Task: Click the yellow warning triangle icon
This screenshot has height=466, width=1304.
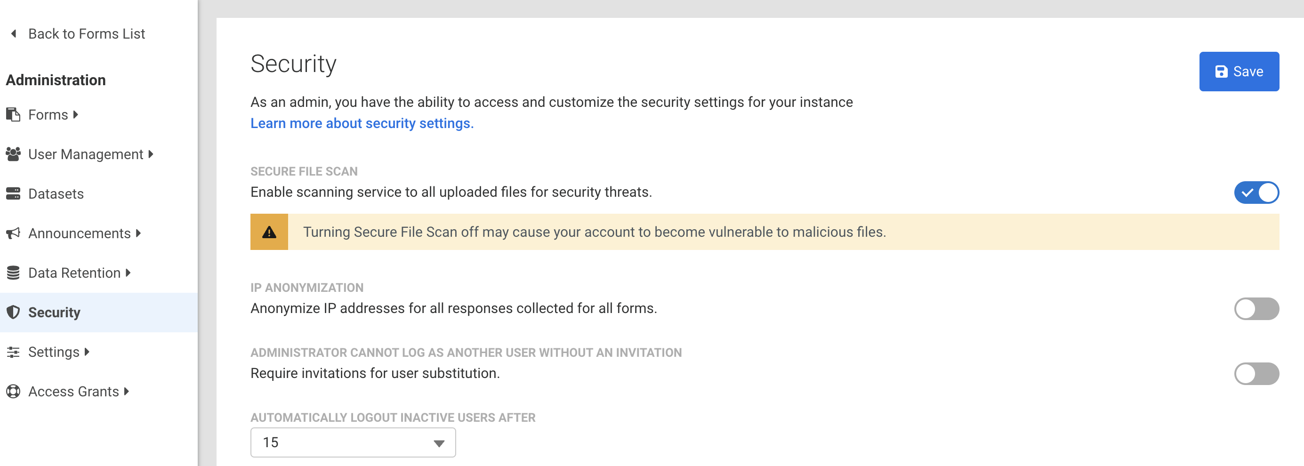Action: click(269, 232)
